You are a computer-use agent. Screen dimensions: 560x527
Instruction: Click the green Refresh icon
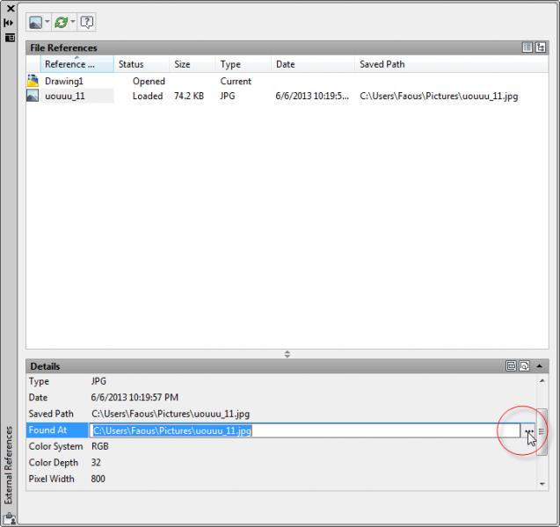61,23
